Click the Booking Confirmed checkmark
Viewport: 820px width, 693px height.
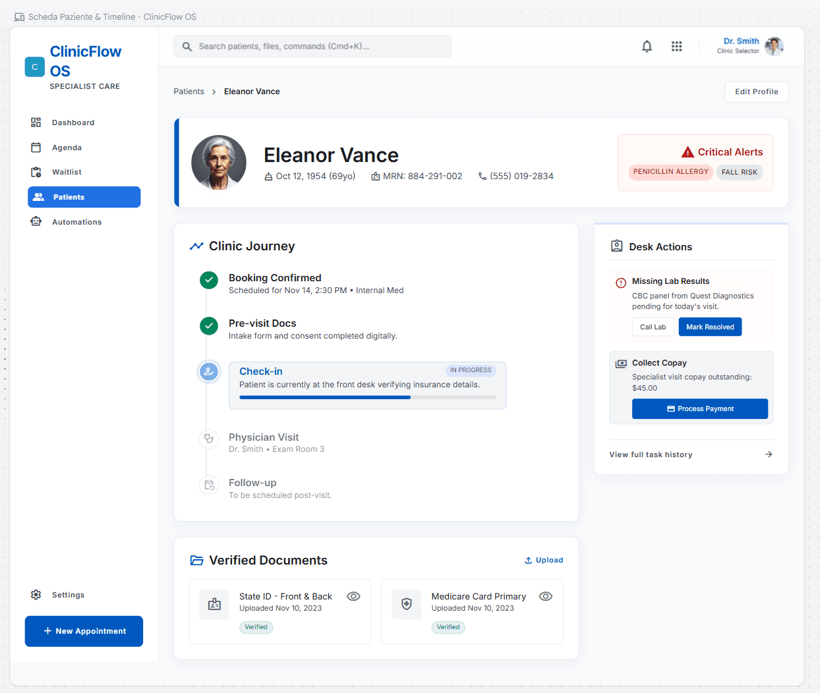point(209,280)
